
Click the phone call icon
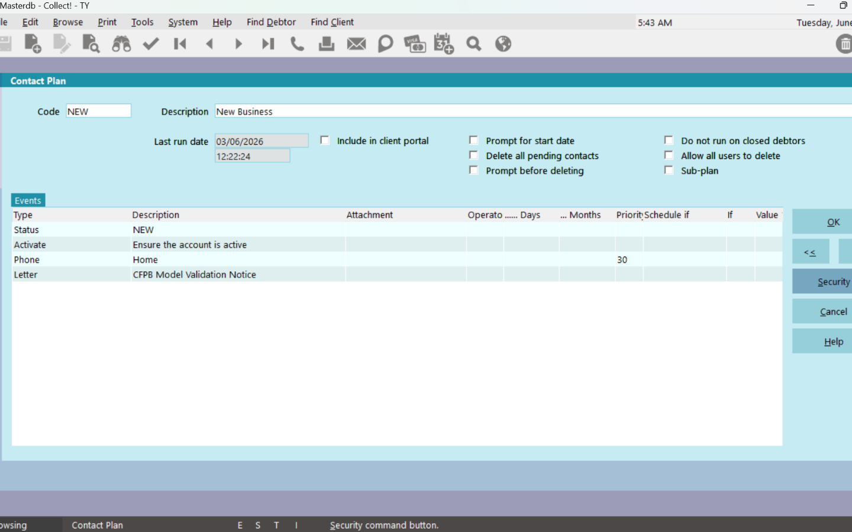click(x=297, y=44)
